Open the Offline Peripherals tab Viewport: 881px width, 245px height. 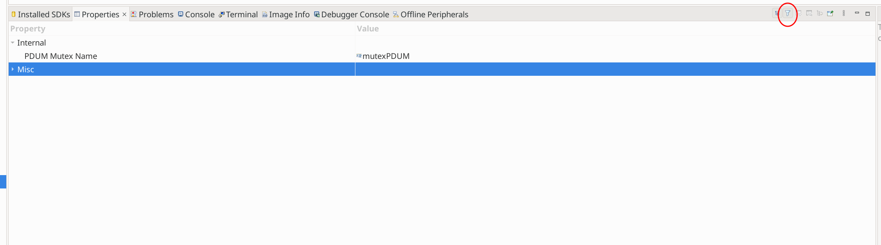click(x=430, y=15)
